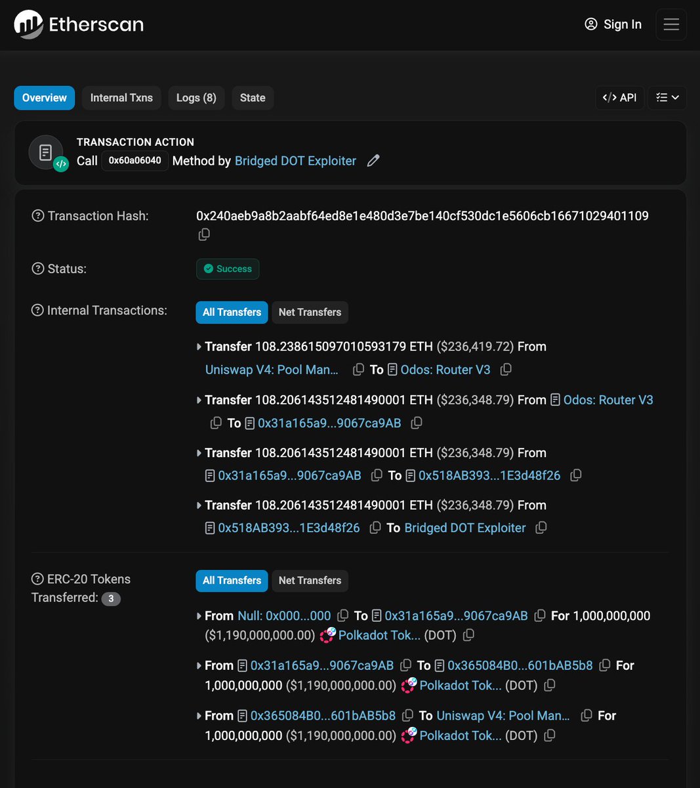Screen dimensions: 700x788
Task: Select Net Transfers under ERC-20 Tokens
Action: [310, 580]
